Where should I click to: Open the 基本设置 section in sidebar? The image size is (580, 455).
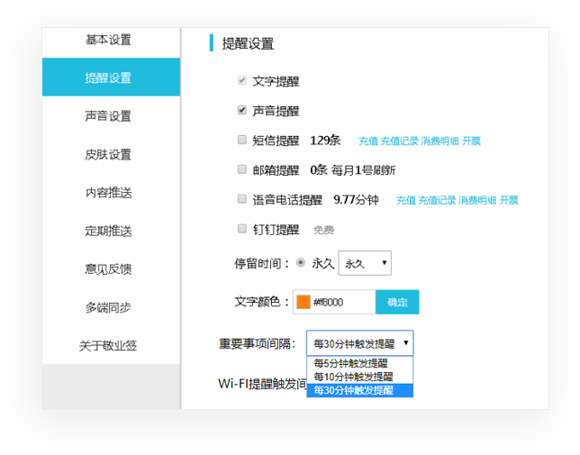tap(108, 40)
